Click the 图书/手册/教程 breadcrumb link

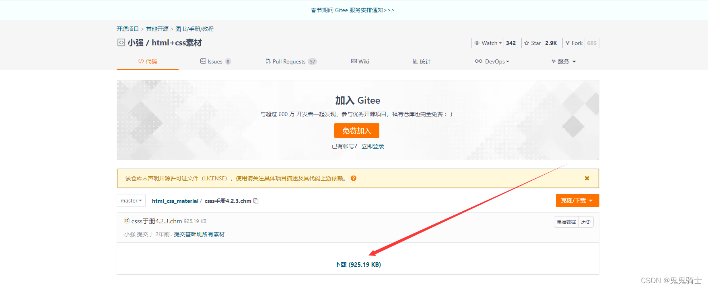pos(194,29)
